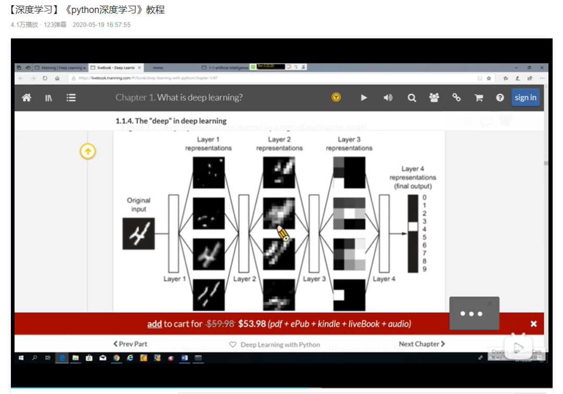Switch to the Manning Deep Learning browser tab

(x=60, y=67)
